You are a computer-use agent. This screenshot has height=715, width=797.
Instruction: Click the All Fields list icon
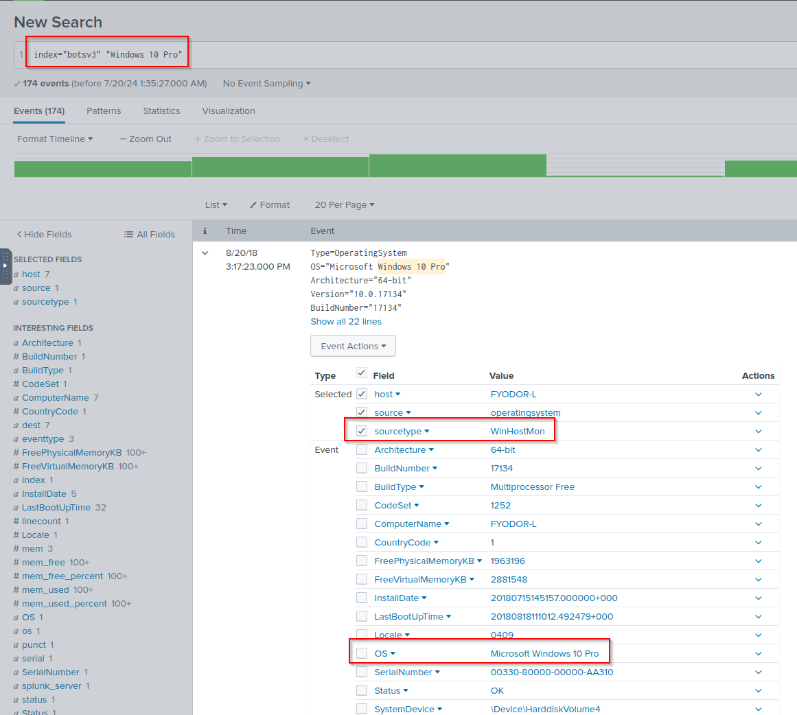[x=128, y=235]
